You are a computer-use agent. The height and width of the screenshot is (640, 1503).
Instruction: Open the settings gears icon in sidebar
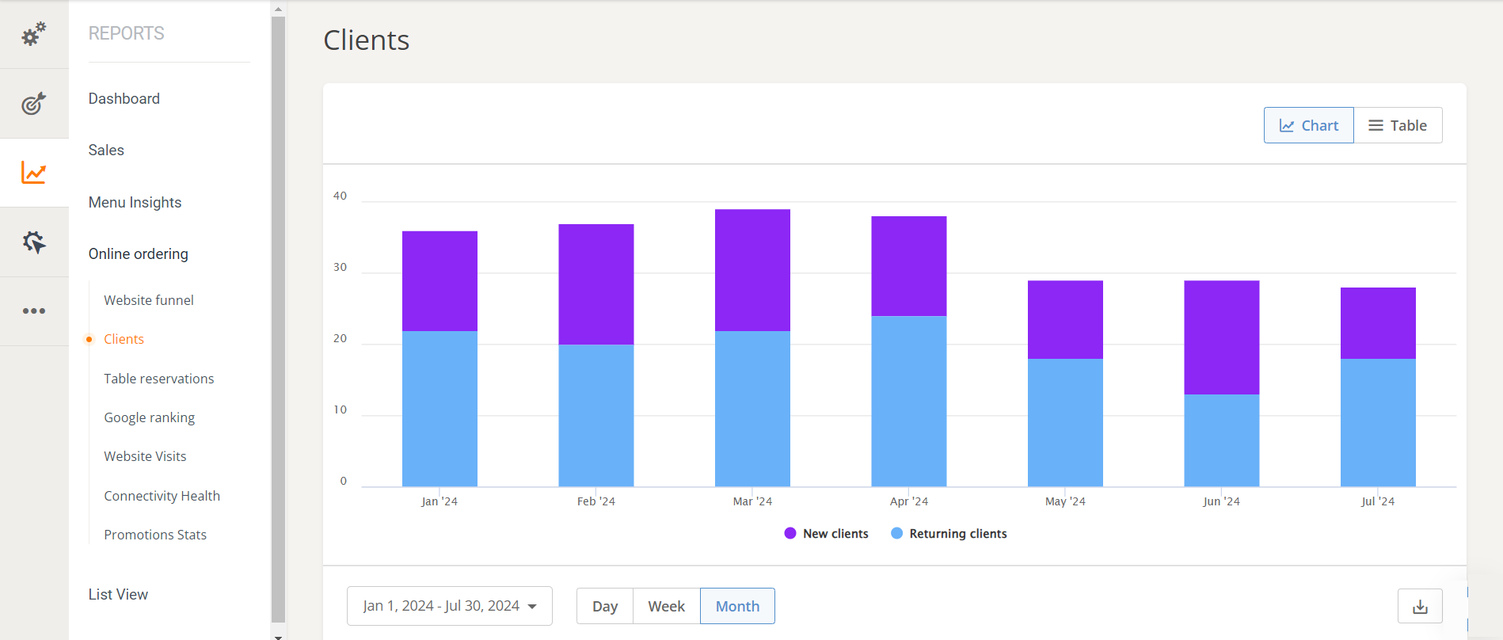pyautogui.click(x=33, y=34)
